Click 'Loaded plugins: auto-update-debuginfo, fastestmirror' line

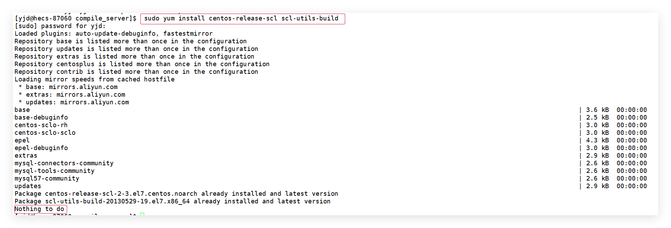pos(114,34)
